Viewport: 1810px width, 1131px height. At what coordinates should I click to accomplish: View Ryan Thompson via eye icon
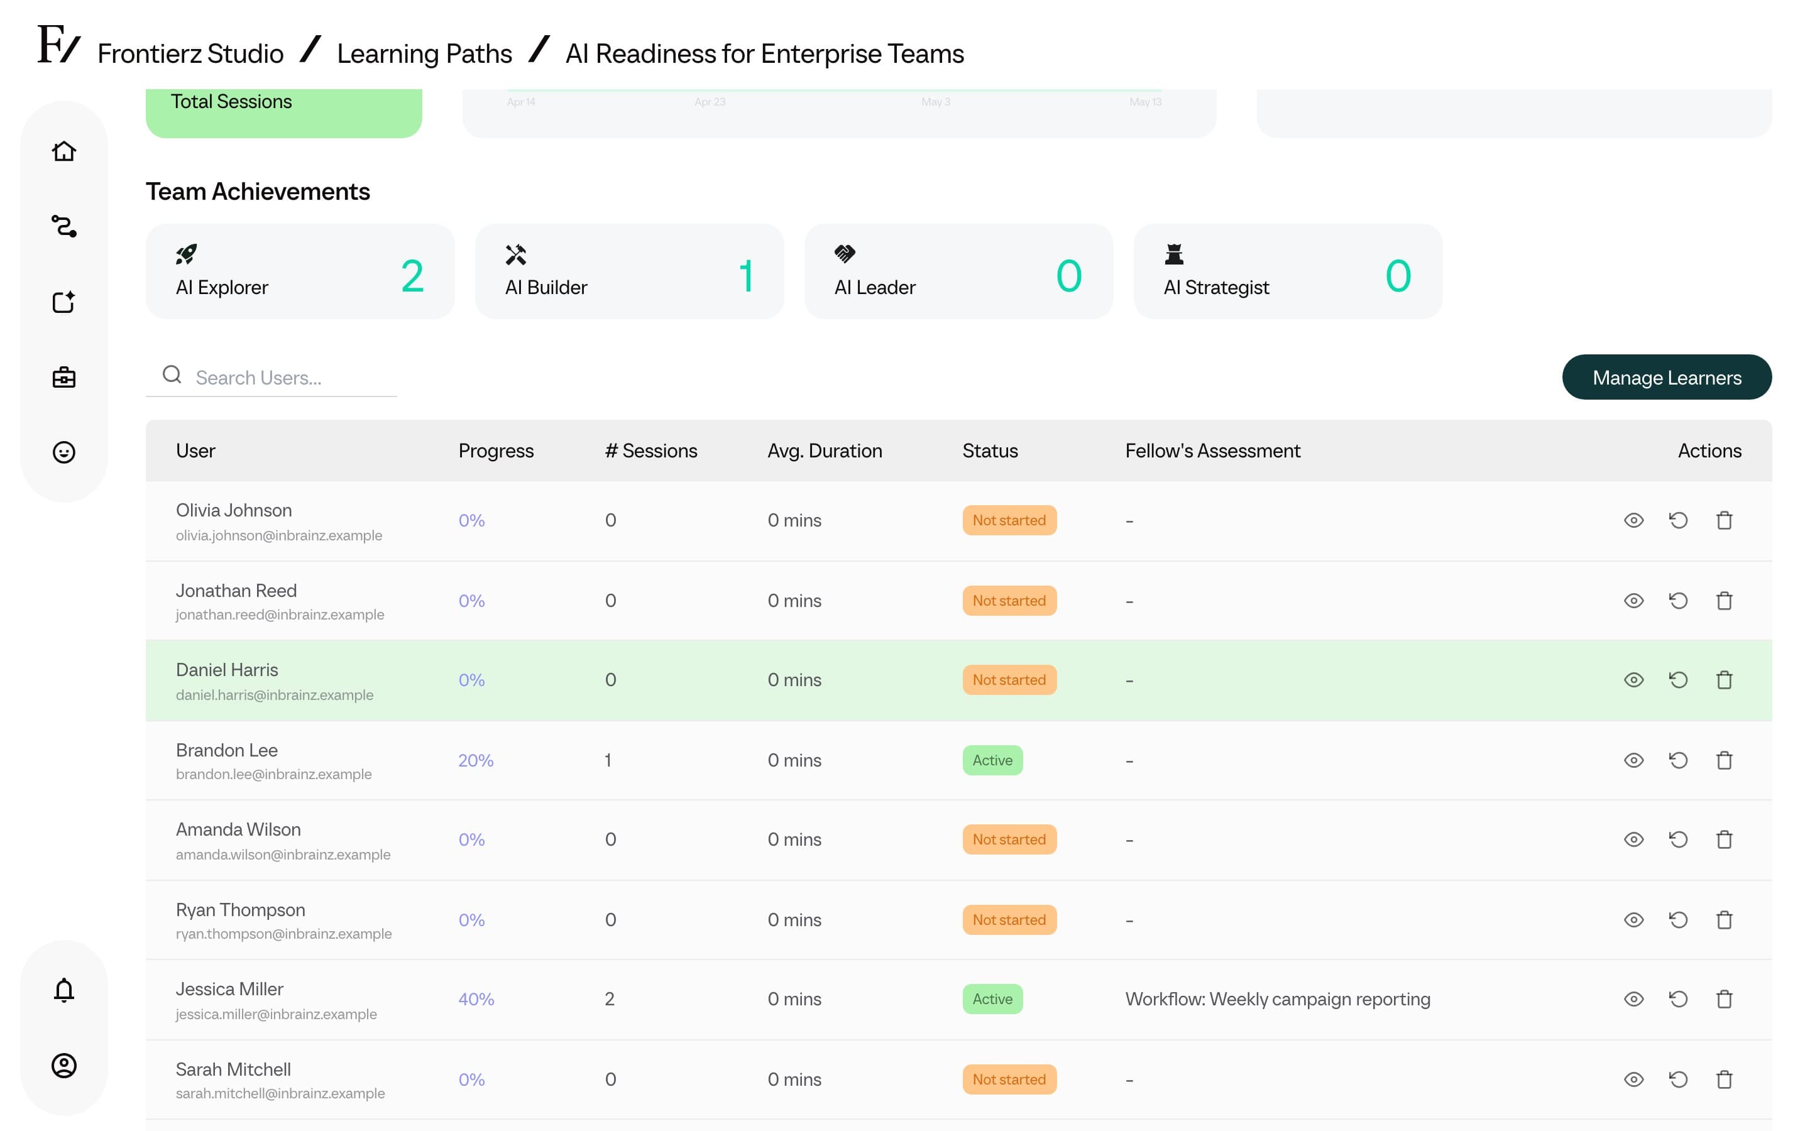click(1633, 919)
